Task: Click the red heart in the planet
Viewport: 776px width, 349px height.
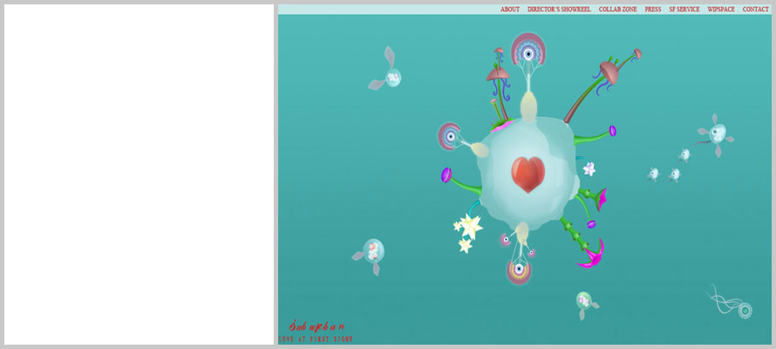Action: 528,174
